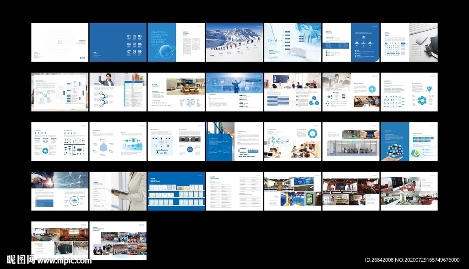469x269 pixels.
Task: Open the spread with lecture hall and data center
Action: coord(60,241)
